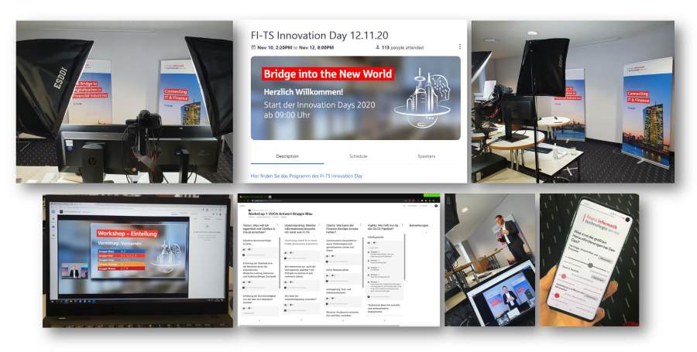Open the studio photo with ESDDI softbox

click(x=125, y=101)
